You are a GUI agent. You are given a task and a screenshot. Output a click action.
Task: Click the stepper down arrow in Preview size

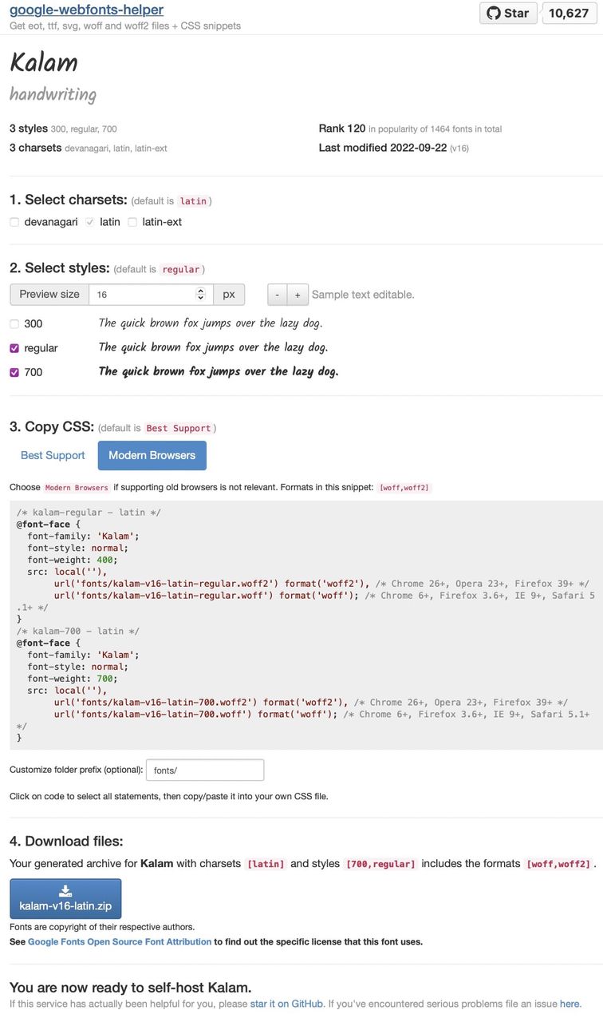[x=200, y=298]
